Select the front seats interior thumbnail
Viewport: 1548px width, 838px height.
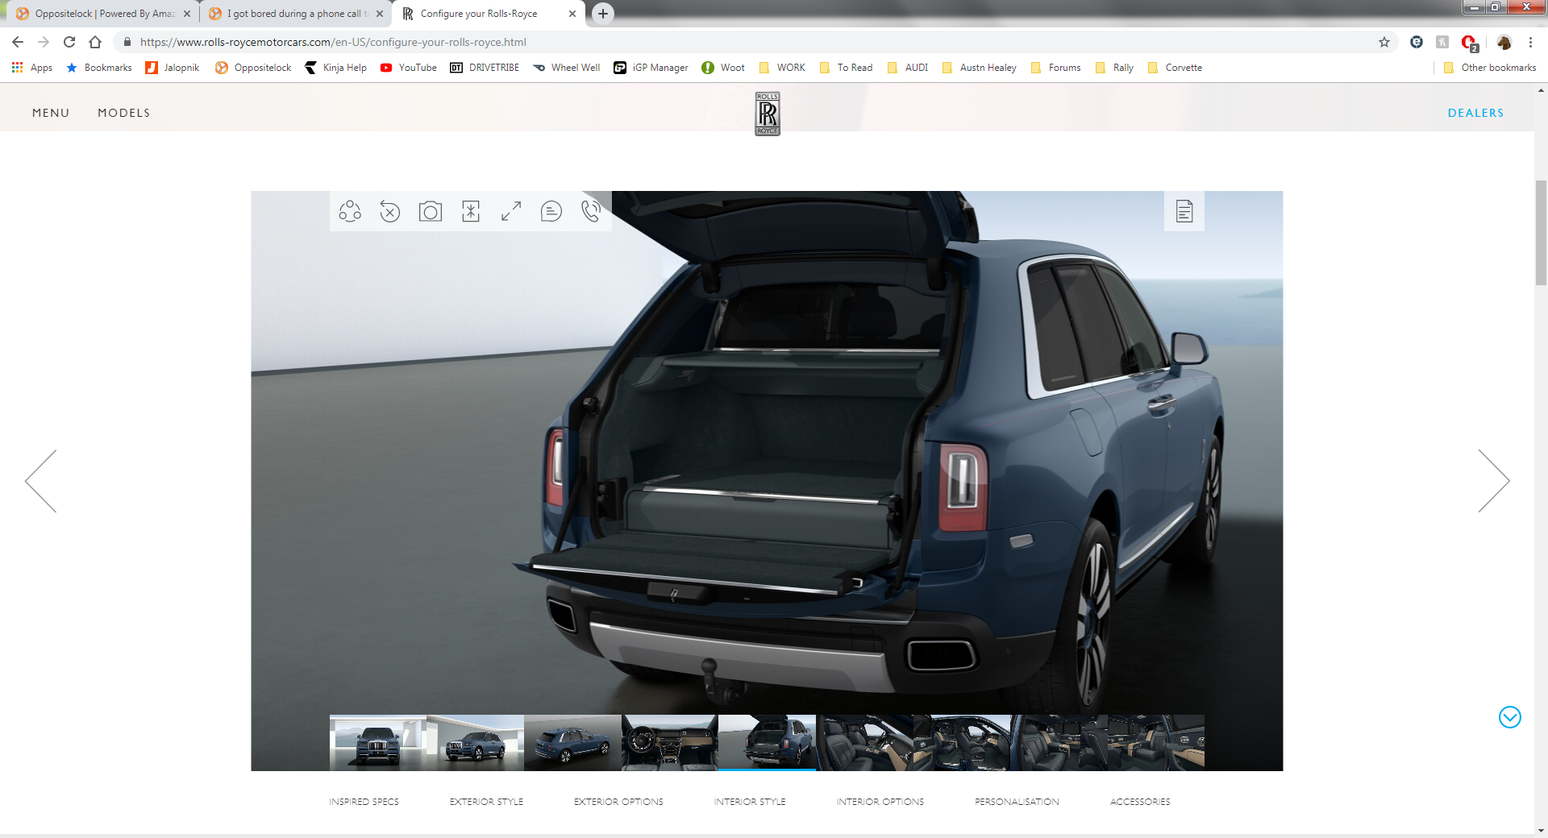tap(865, 742)
